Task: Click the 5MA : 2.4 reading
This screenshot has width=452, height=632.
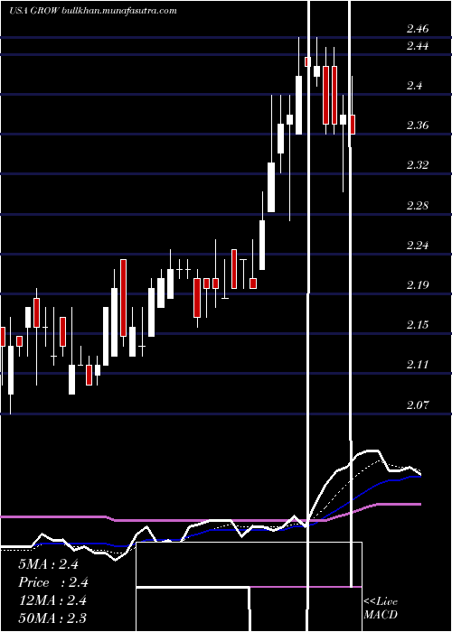Action: tap(48, 564)
